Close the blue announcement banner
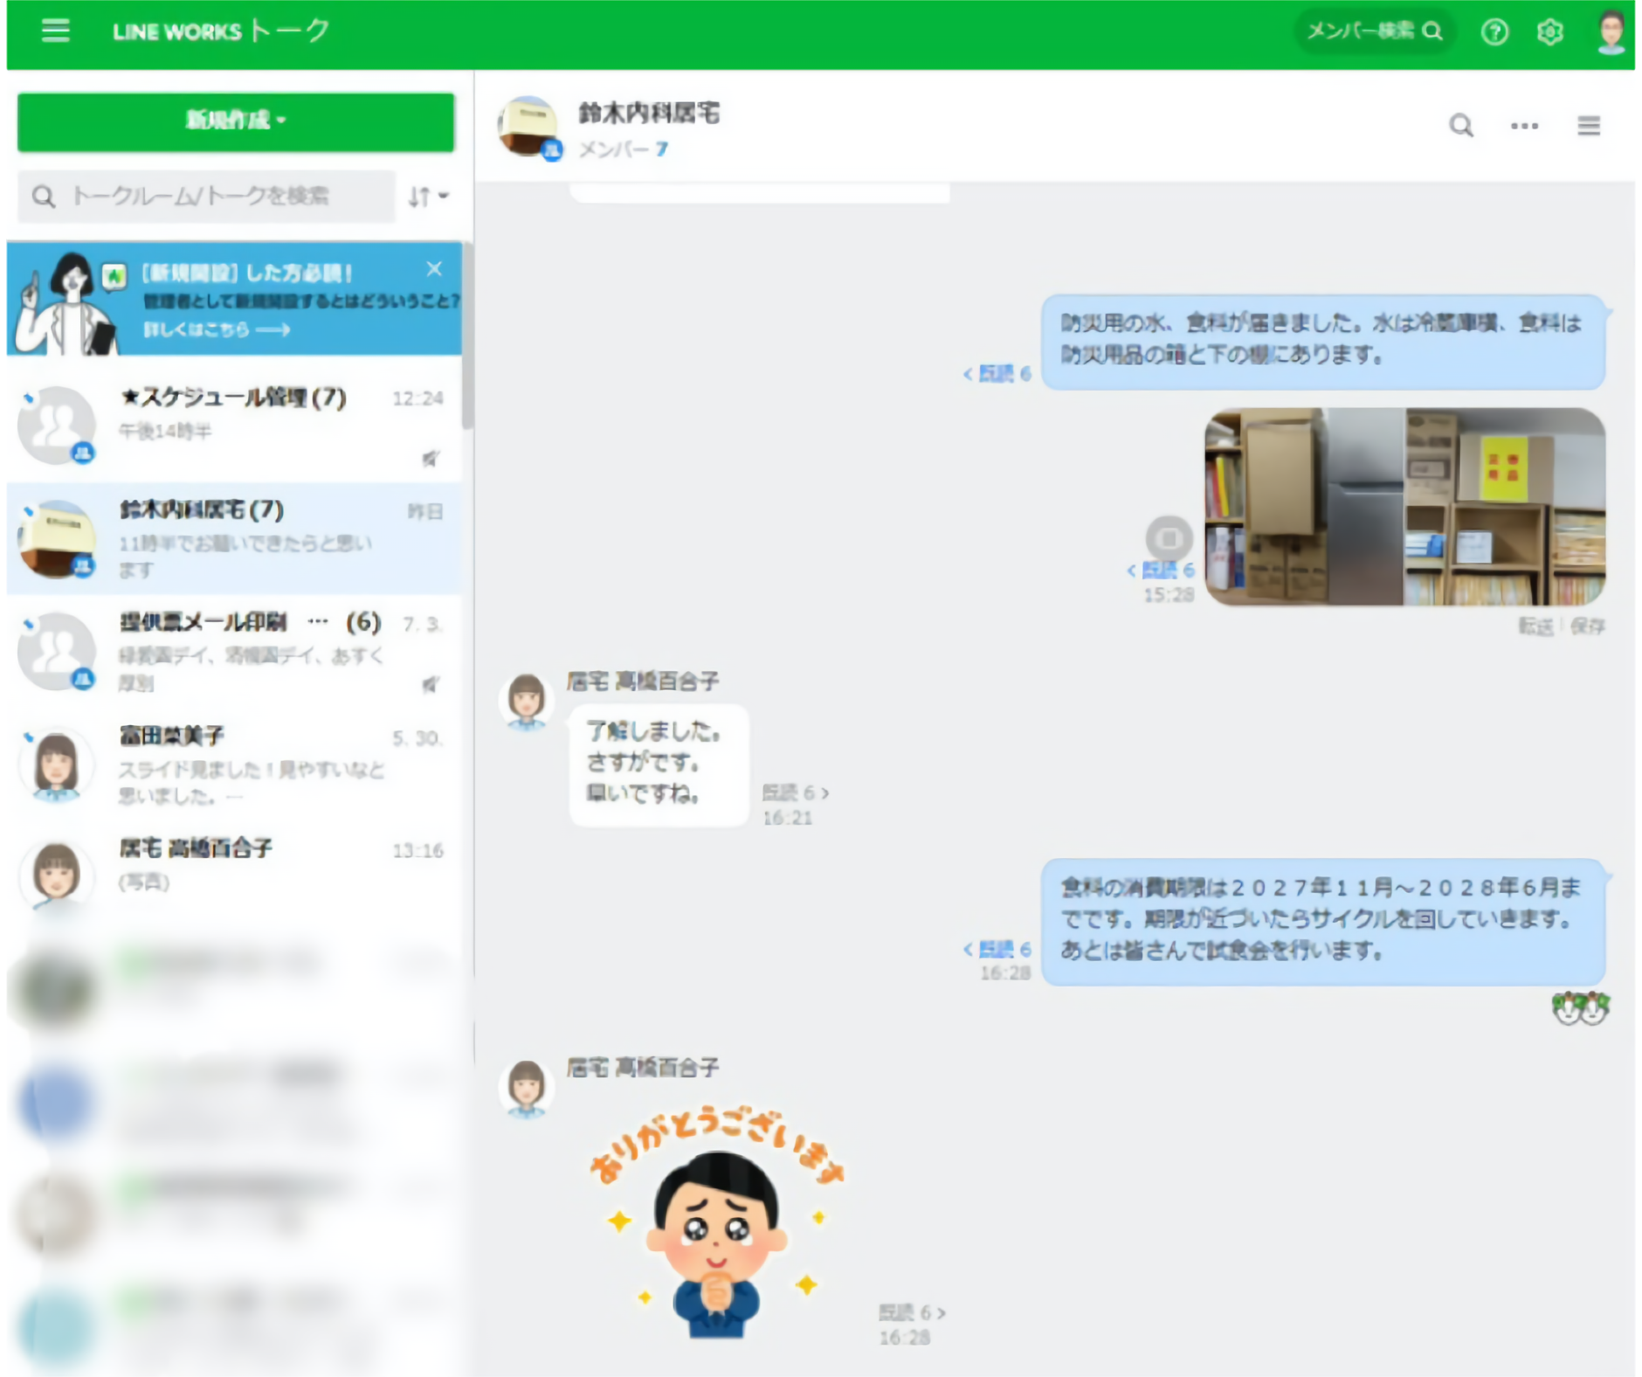This screenshot has height=1377, width=1642. 434,269
